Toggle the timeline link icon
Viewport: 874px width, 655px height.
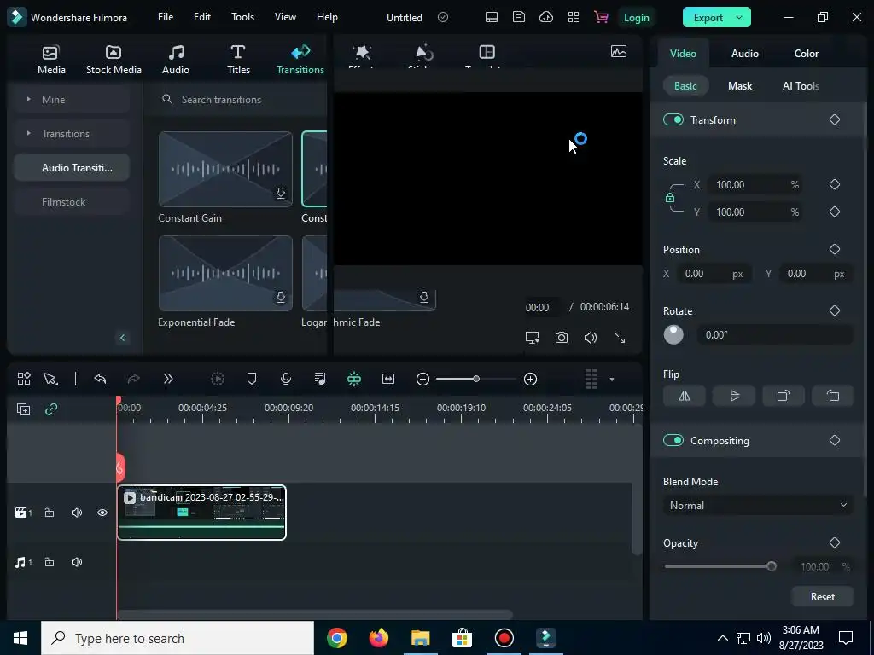point(51,409)
